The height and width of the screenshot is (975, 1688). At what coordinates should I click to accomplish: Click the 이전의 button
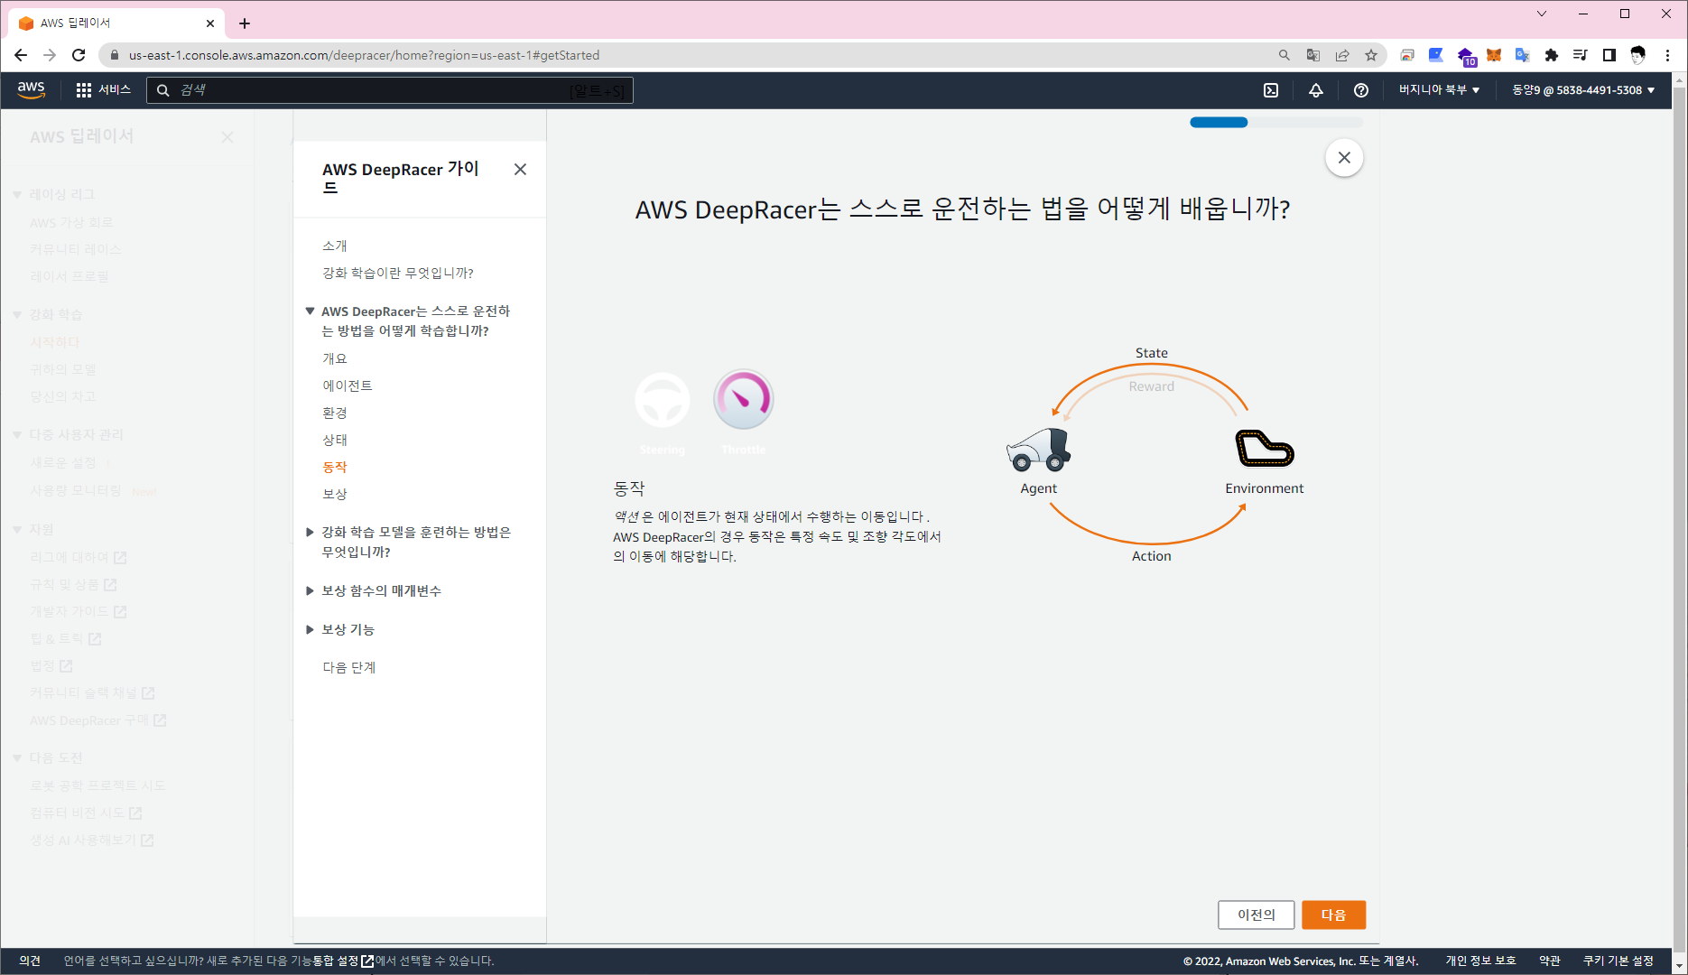click(x=1257, y=915)
